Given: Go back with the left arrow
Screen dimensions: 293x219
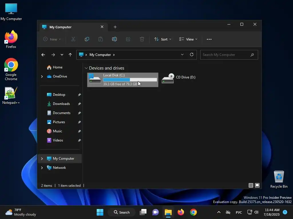Looking at the screenshot, I should (x=43, y=55).
